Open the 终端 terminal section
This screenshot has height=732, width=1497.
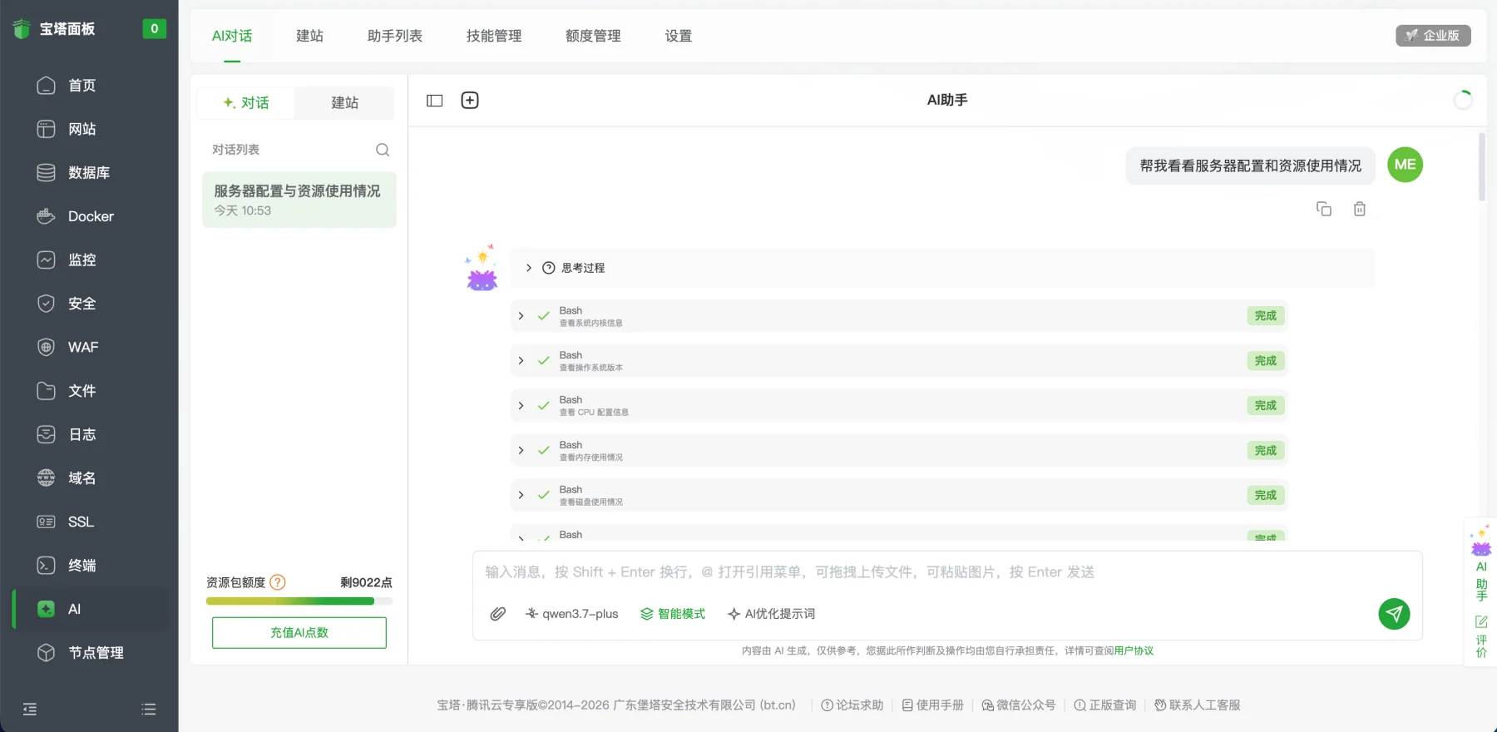pyautogui.click(x=82, y=566)
